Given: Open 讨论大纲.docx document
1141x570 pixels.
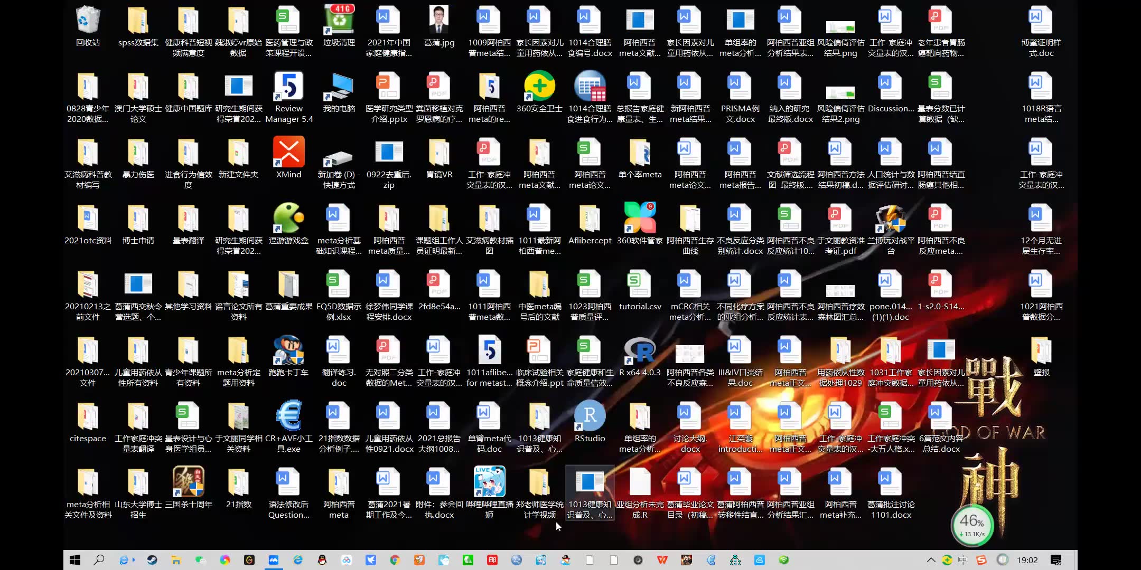Looking at the screenshot, I should pyautogui.click(x=690, y=427).
